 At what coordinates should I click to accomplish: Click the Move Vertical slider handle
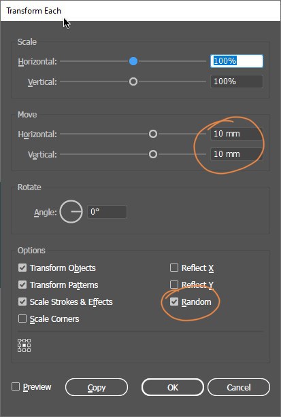[153, 154]
